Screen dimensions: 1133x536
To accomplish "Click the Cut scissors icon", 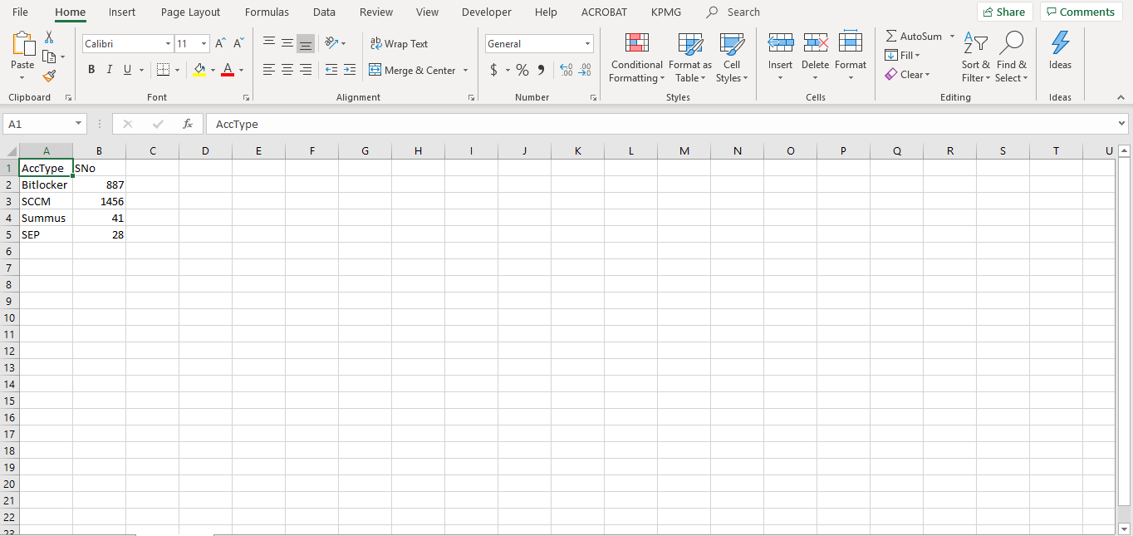I will pos(49,37).
